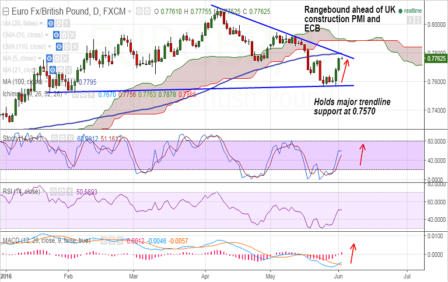Open Stoch indicator settings gear
The width and height of the screenshot is (448, 282).
[x=62, y=139]
